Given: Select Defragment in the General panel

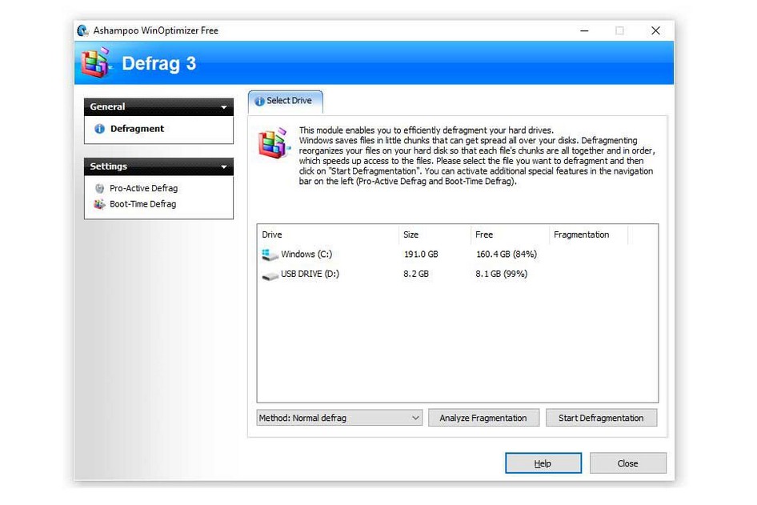Looking at the screenshot, I should [137, 129].
